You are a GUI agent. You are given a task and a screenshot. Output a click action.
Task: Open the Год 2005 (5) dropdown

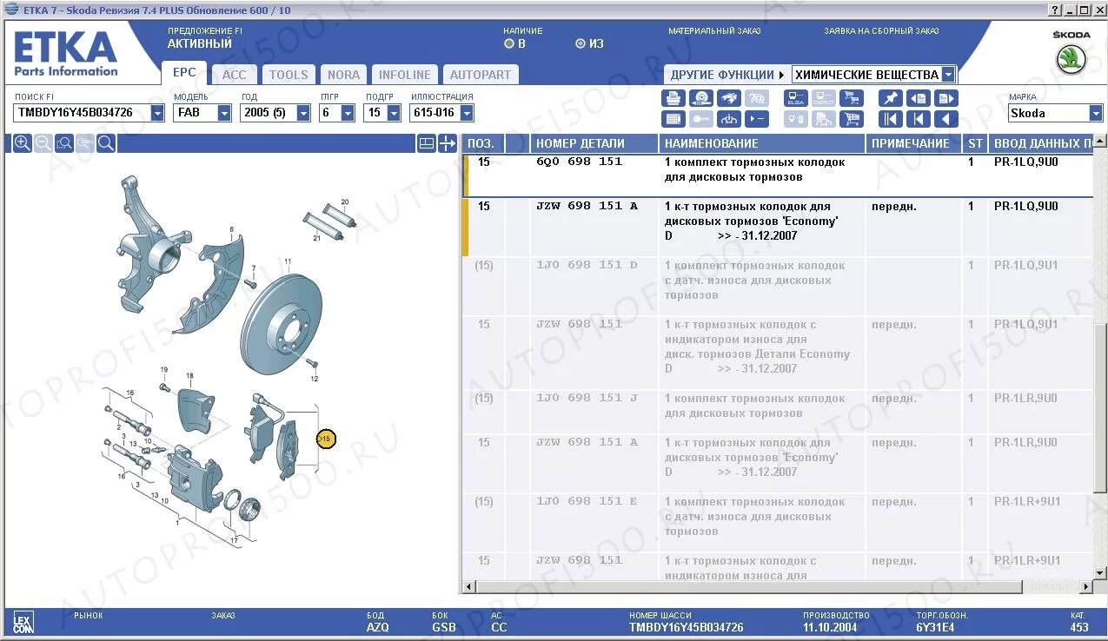(303, 113)
